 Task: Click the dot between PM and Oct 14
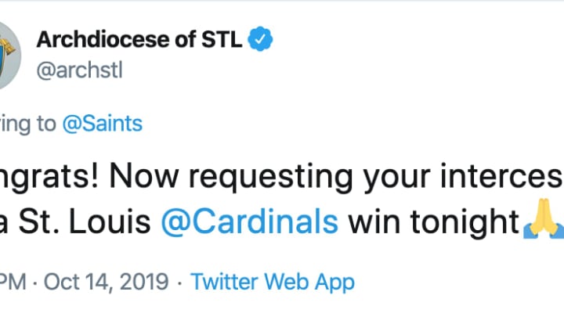point(35,283)
